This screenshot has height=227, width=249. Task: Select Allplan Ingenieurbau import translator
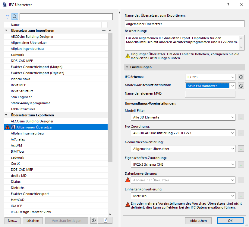56,49
